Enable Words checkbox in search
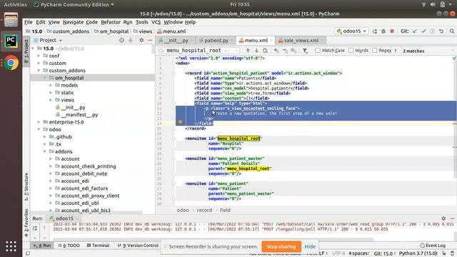 tap(351, 51)
